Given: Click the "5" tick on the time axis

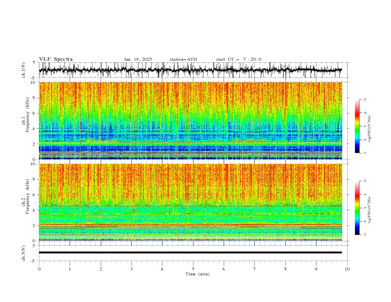Looking at the screenshot, I should [x=193, y=269].
